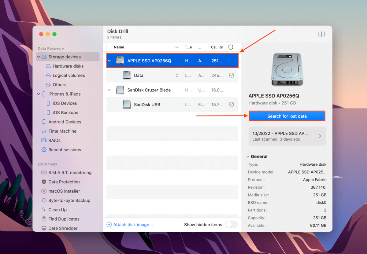
Task: Click Data Shredder label
Action: pyautogui.click(x=63, y=228)
